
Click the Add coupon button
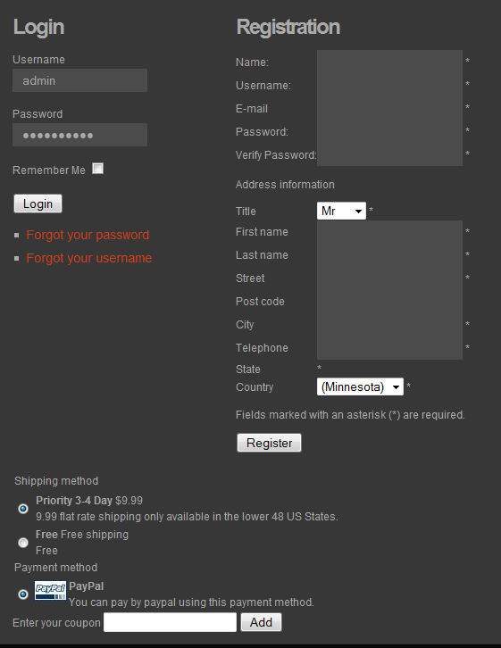pyautogui.click(x=261, y=622)
